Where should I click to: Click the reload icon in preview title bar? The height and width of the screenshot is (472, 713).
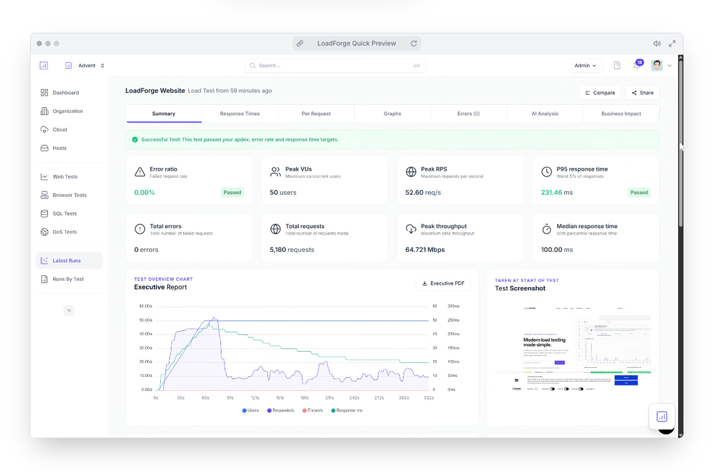pos(413,44)
